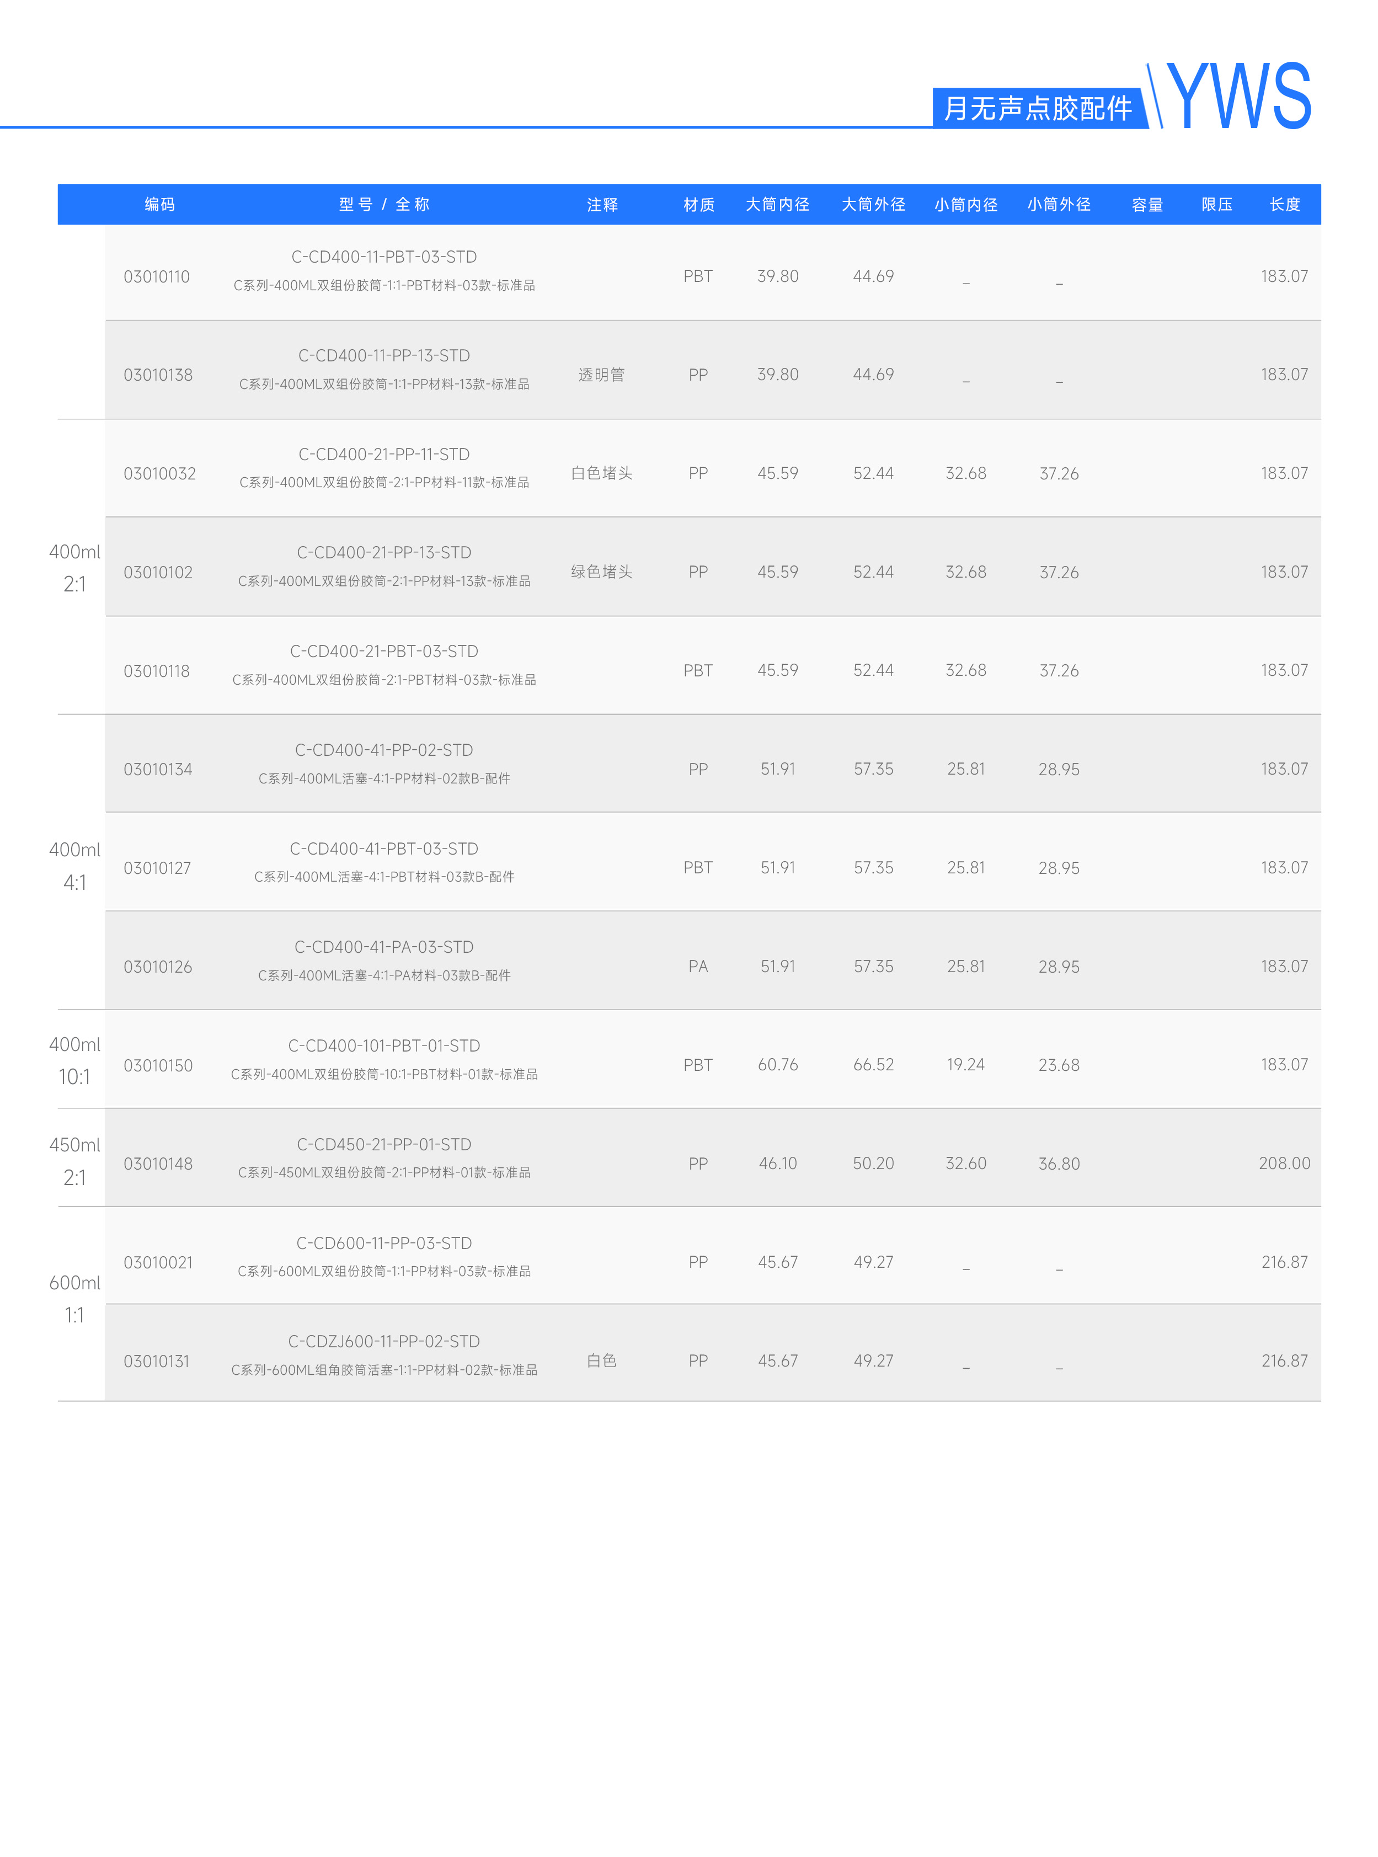The image size is (1378, 1857).
Task: Click the 小筒外径 column header
Action: click(1059, 204)
